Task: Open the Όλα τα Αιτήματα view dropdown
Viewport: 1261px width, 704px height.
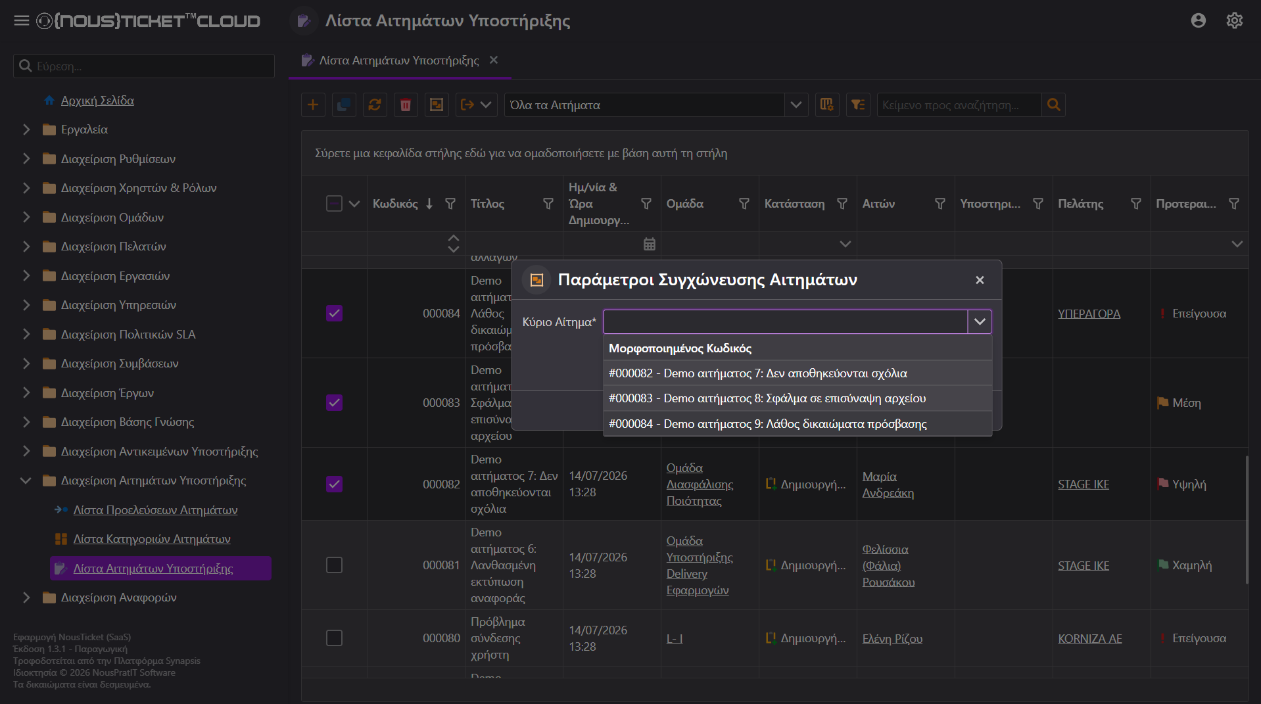Action: coord(796,105)
